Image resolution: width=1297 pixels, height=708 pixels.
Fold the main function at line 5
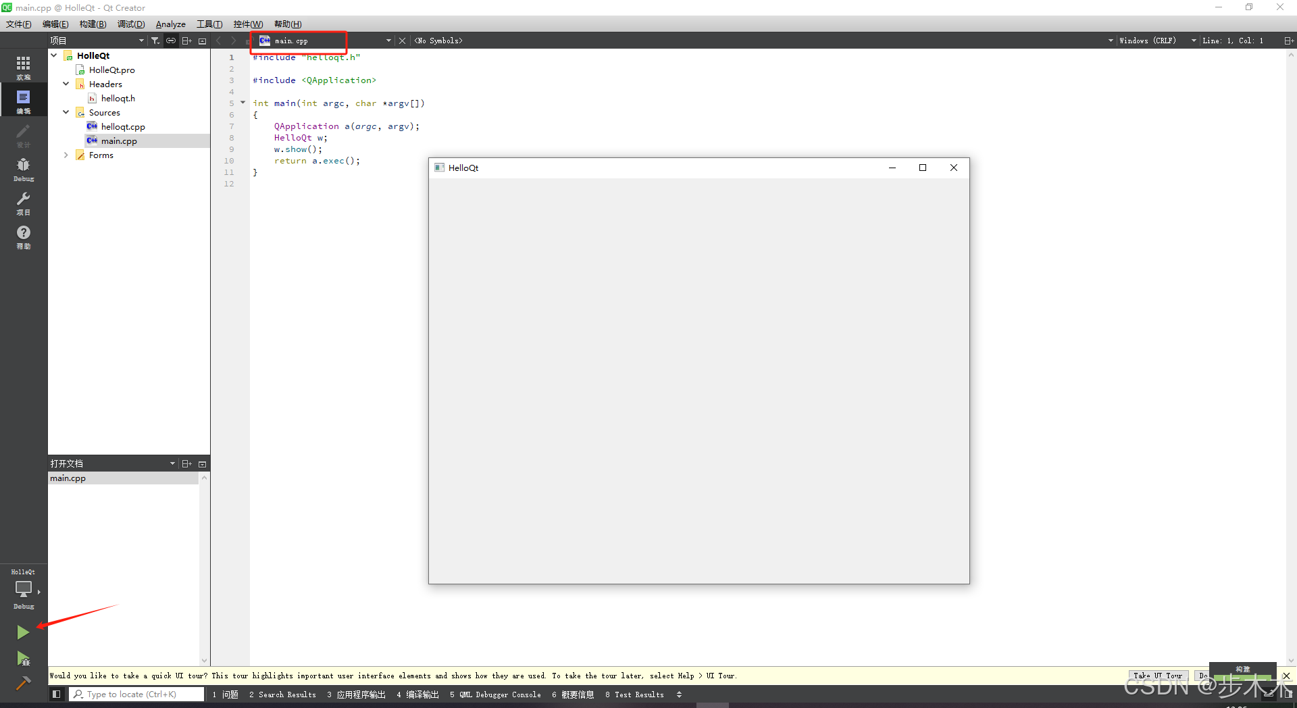(x=243, y=103)
